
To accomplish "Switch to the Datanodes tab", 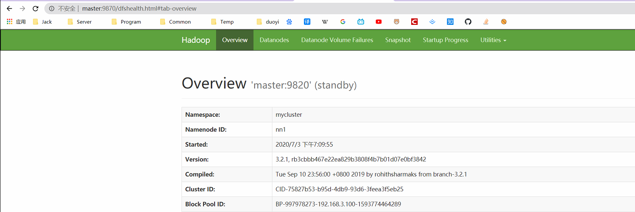I will tap(274, 40).
